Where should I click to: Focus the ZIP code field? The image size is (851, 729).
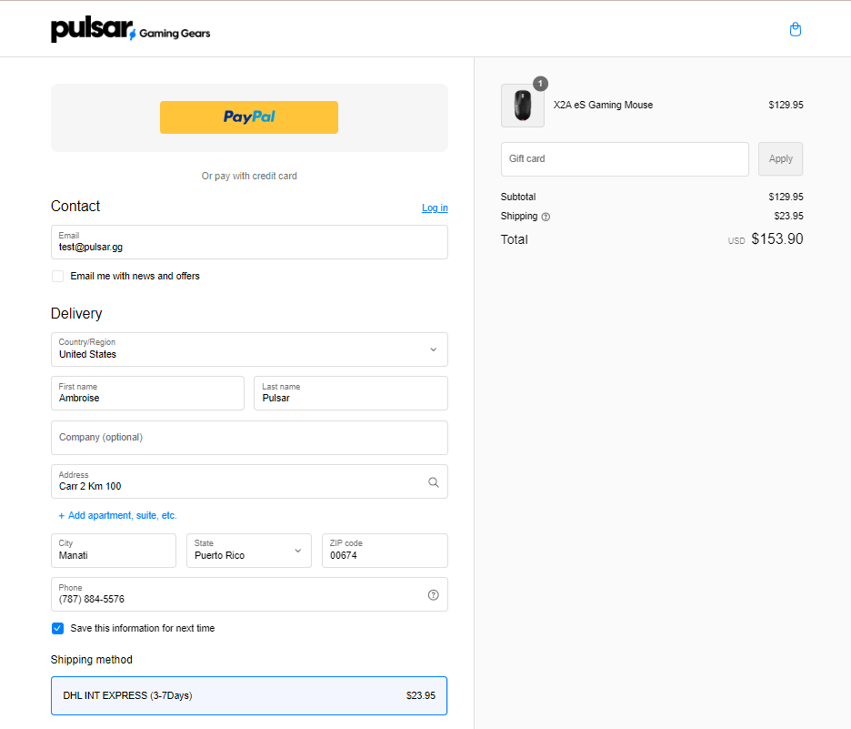pyautogui.click(x=385, y=551)
